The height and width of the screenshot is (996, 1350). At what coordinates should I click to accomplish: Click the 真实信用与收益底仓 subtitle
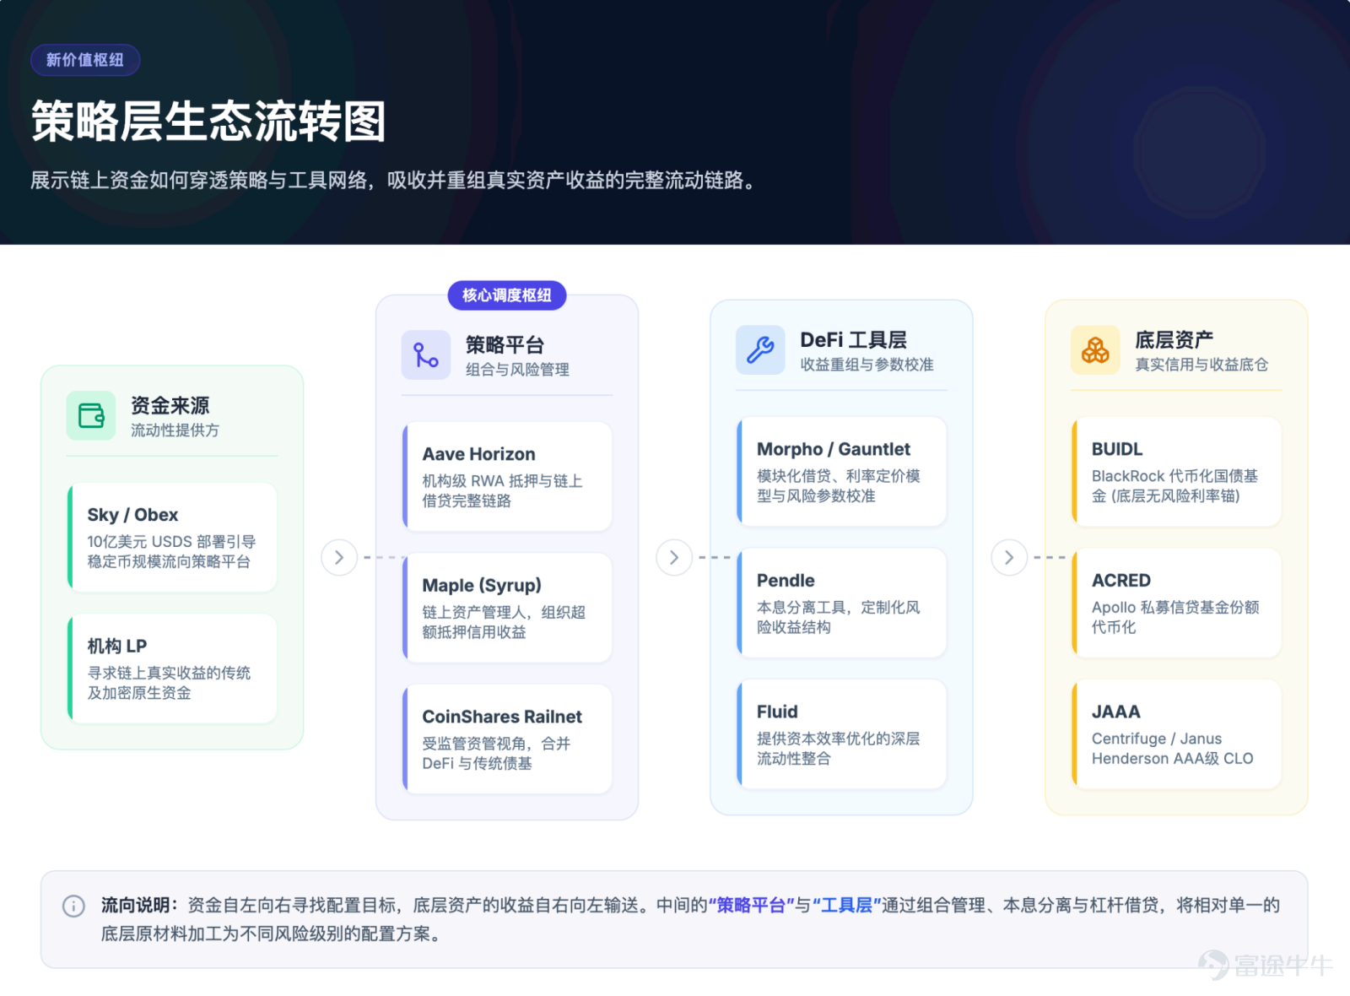click(1201, 365)
